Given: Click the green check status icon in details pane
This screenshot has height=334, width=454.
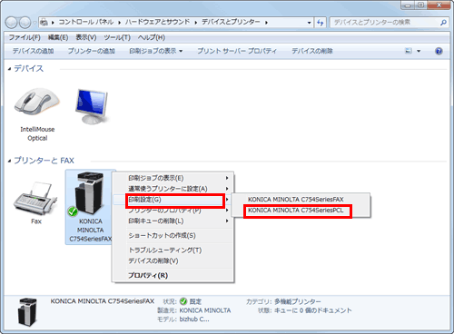Looking at the screenshot, I should tap(183, 301).
